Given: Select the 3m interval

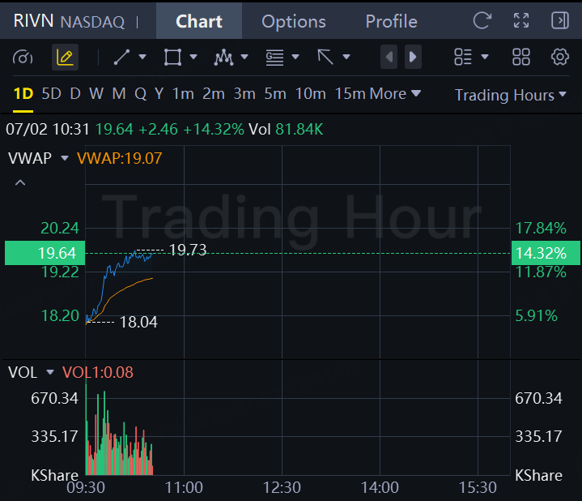Looking at the screenshot, I should coord(244,94).
